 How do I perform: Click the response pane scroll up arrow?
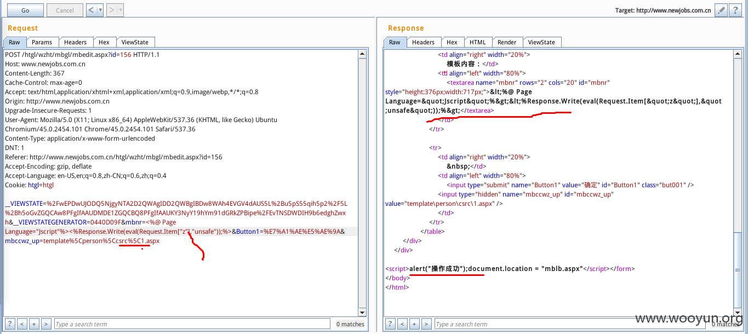(x=737, y=54)
